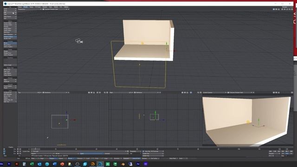Select the yellow light icon in perspective viewport
Screen dimensions: 297x167
[142, 43]
